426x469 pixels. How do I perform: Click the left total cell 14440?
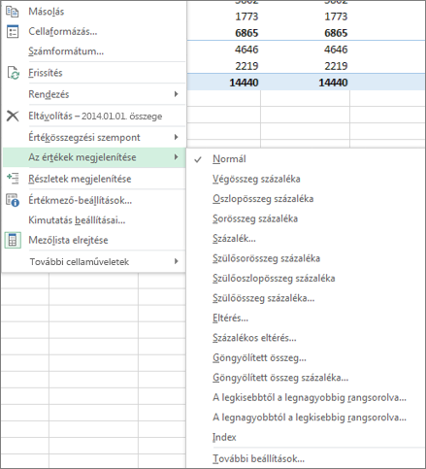[244, 83]
